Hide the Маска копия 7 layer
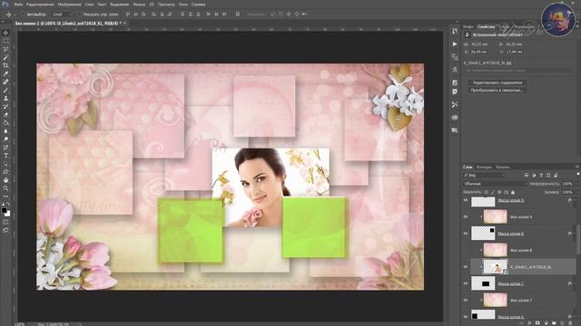This screenshot has height=326, width=581. 466,283
